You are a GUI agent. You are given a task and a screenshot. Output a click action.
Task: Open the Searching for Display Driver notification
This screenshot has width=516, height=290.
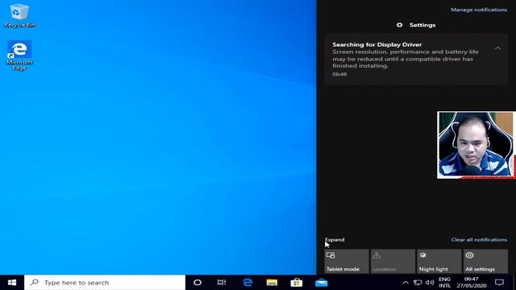coord(416,59)
